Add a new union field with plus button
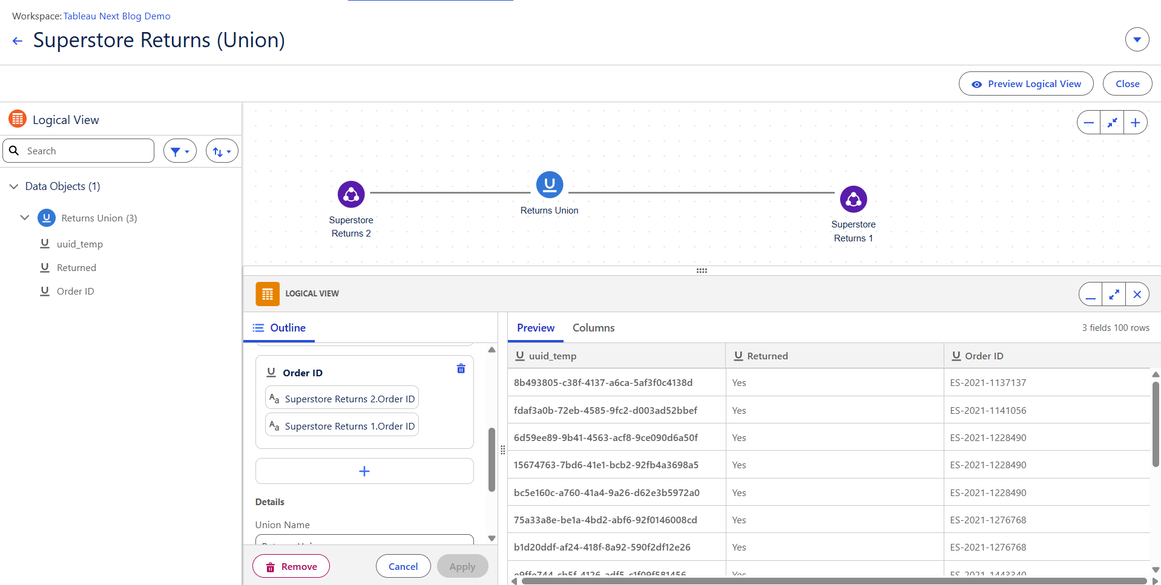Image resolution: width=1161 pixels, height=585 pixels. point(364,471)
